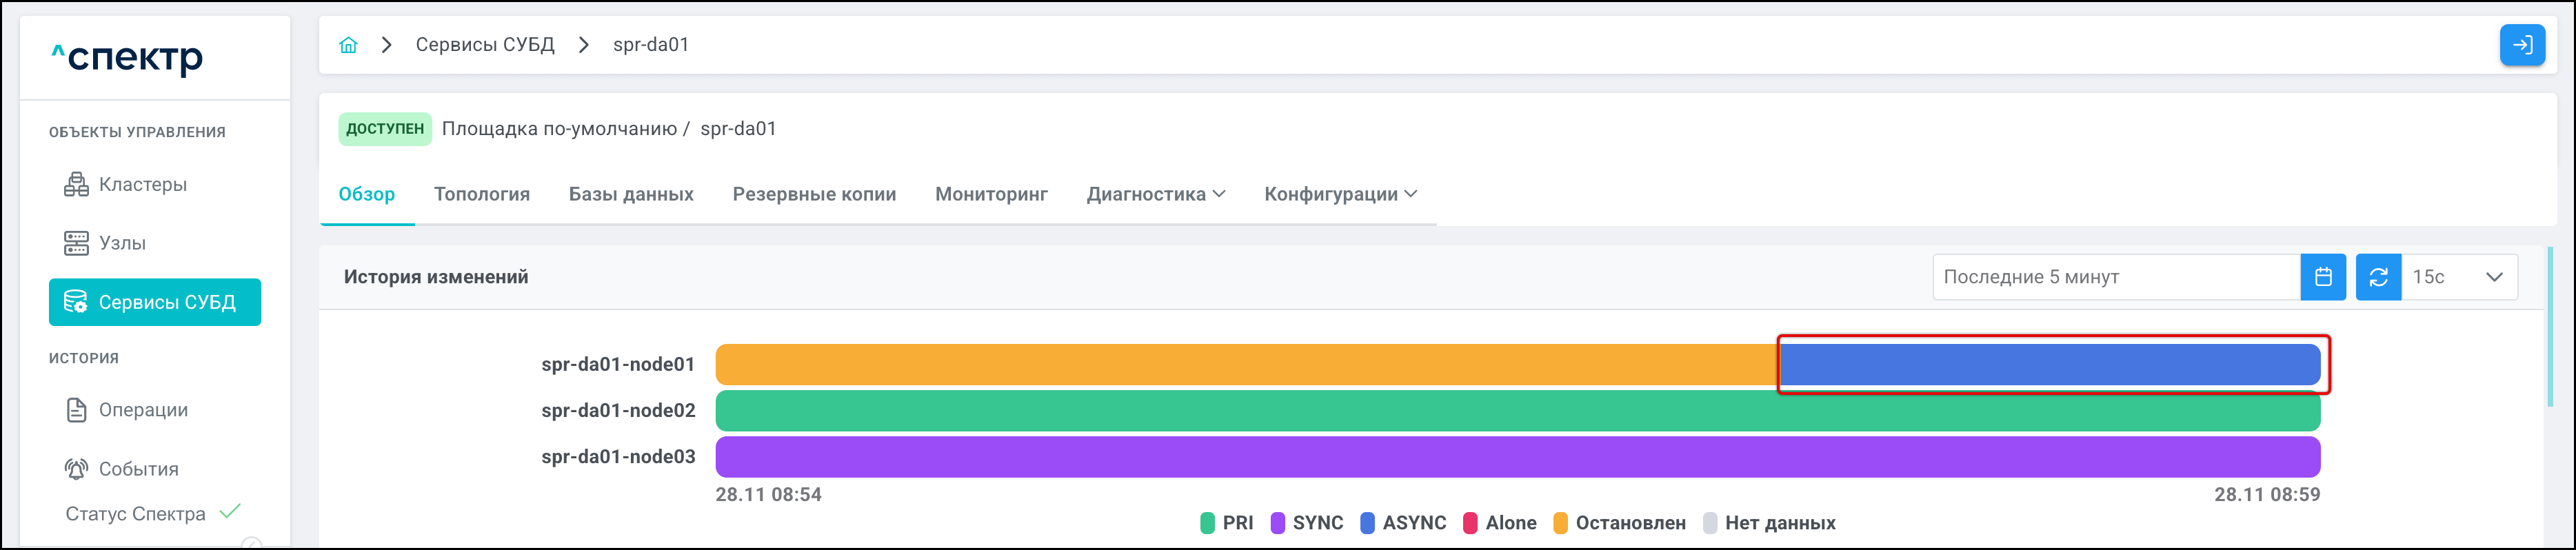Switch to the Топология tab
This screenshot has width=2576, height=550.
[x=481, y=194]
